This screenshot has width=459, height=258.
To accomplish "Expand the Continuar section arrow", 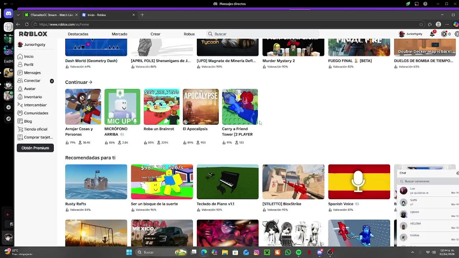I will tap(90, 82).
